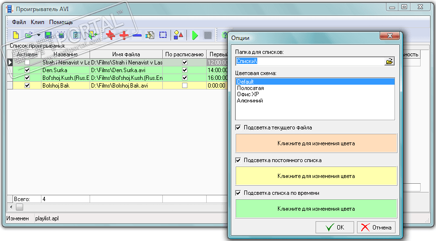The image size is (436, 241).
Task: Toggle По расписанию checkbox for Strah i Nenavist row
Action: click(x=185, y=62)
